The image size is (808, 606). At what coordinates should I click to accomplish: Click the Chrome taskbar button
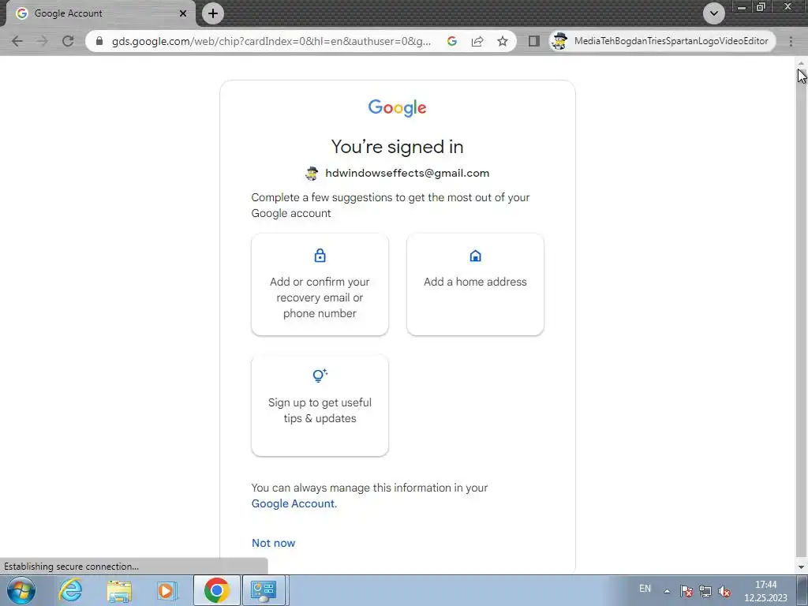click(x=216, y=590)
